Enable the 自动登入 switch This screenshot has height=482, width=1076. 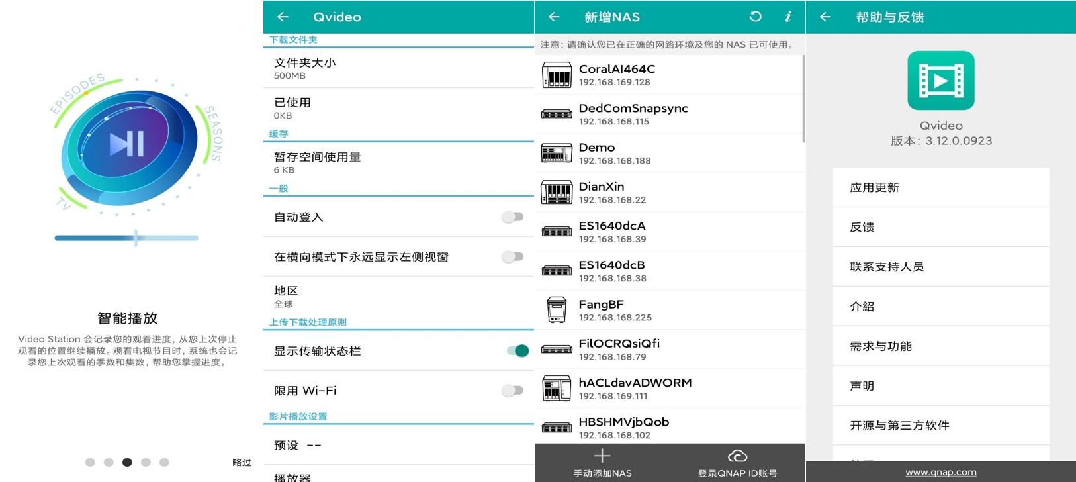pyautogui.click(x=512, y=217)
